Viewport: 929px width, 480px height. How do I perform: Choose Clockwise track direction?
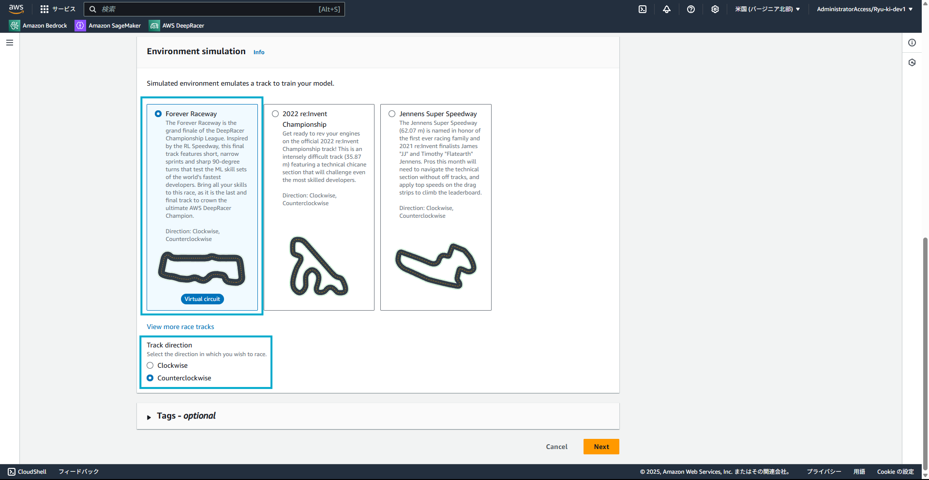tap(150, 365)
